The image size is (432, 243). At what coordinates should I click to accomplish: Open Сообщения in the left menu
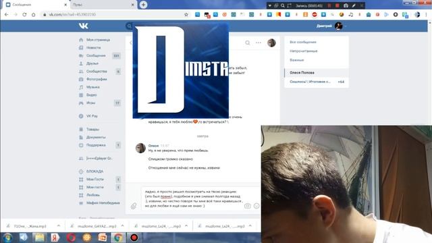pyautogui.click(x=96, y=55)
